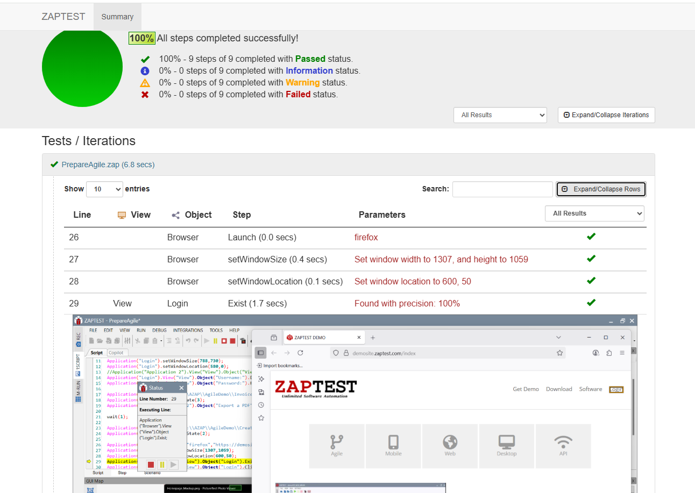Sort the table by Line column

pyautogui.click(x=82, y=215)
